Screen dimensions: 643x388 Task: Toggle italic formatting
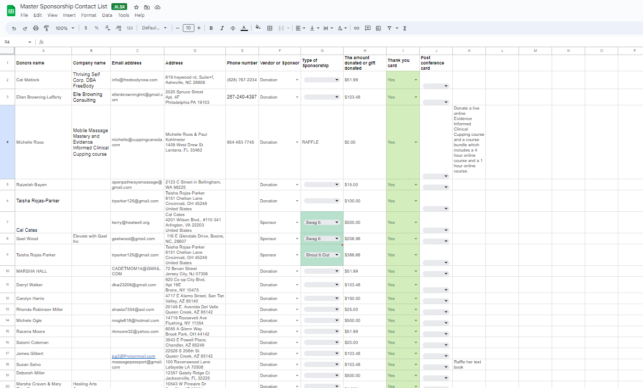pos(222,28)
